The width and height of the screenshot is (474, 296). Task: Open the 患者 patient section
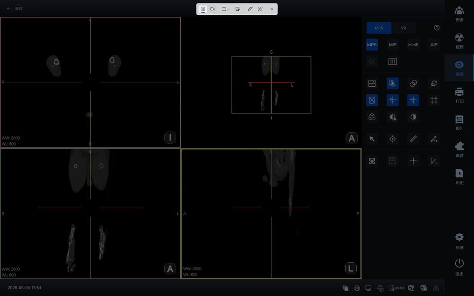coord(459,14)
